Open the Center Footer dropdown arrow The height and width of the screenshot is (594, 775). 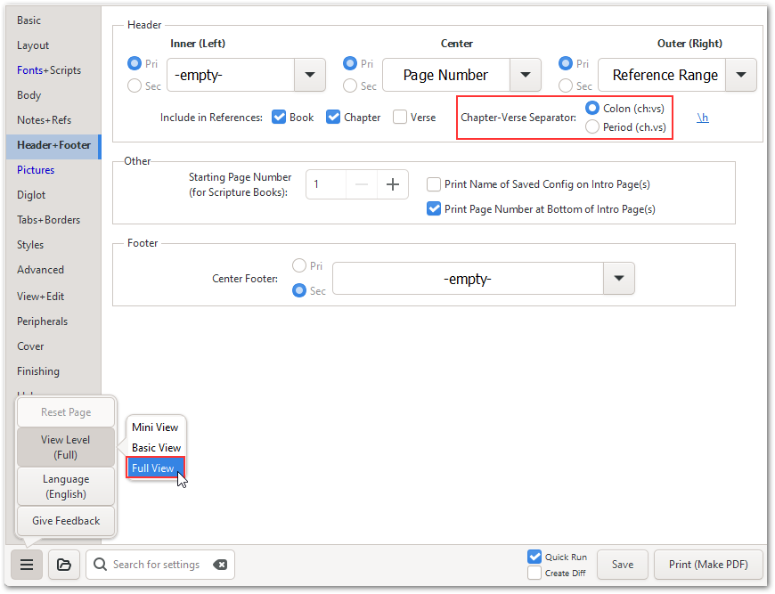coord(618,279)
